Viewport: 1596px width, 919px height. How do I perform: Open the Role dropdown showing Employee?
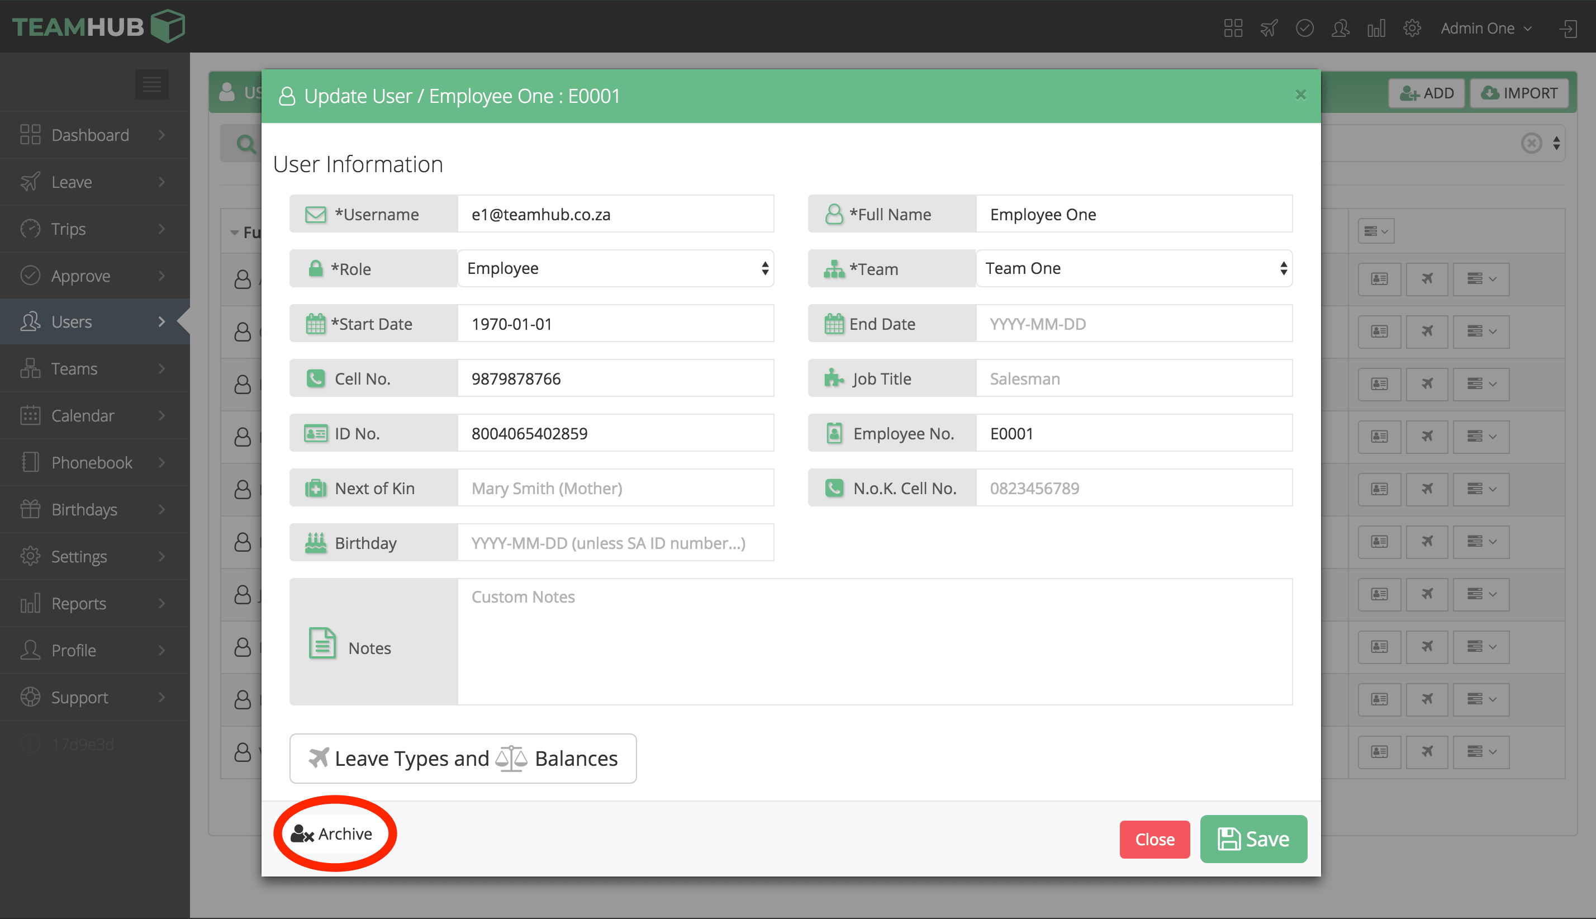[615, 268]
